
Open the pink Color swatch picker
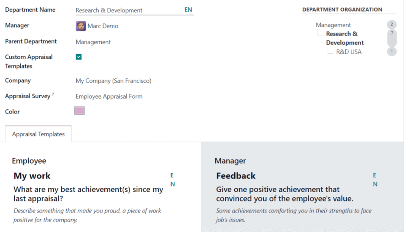(80, 111)
